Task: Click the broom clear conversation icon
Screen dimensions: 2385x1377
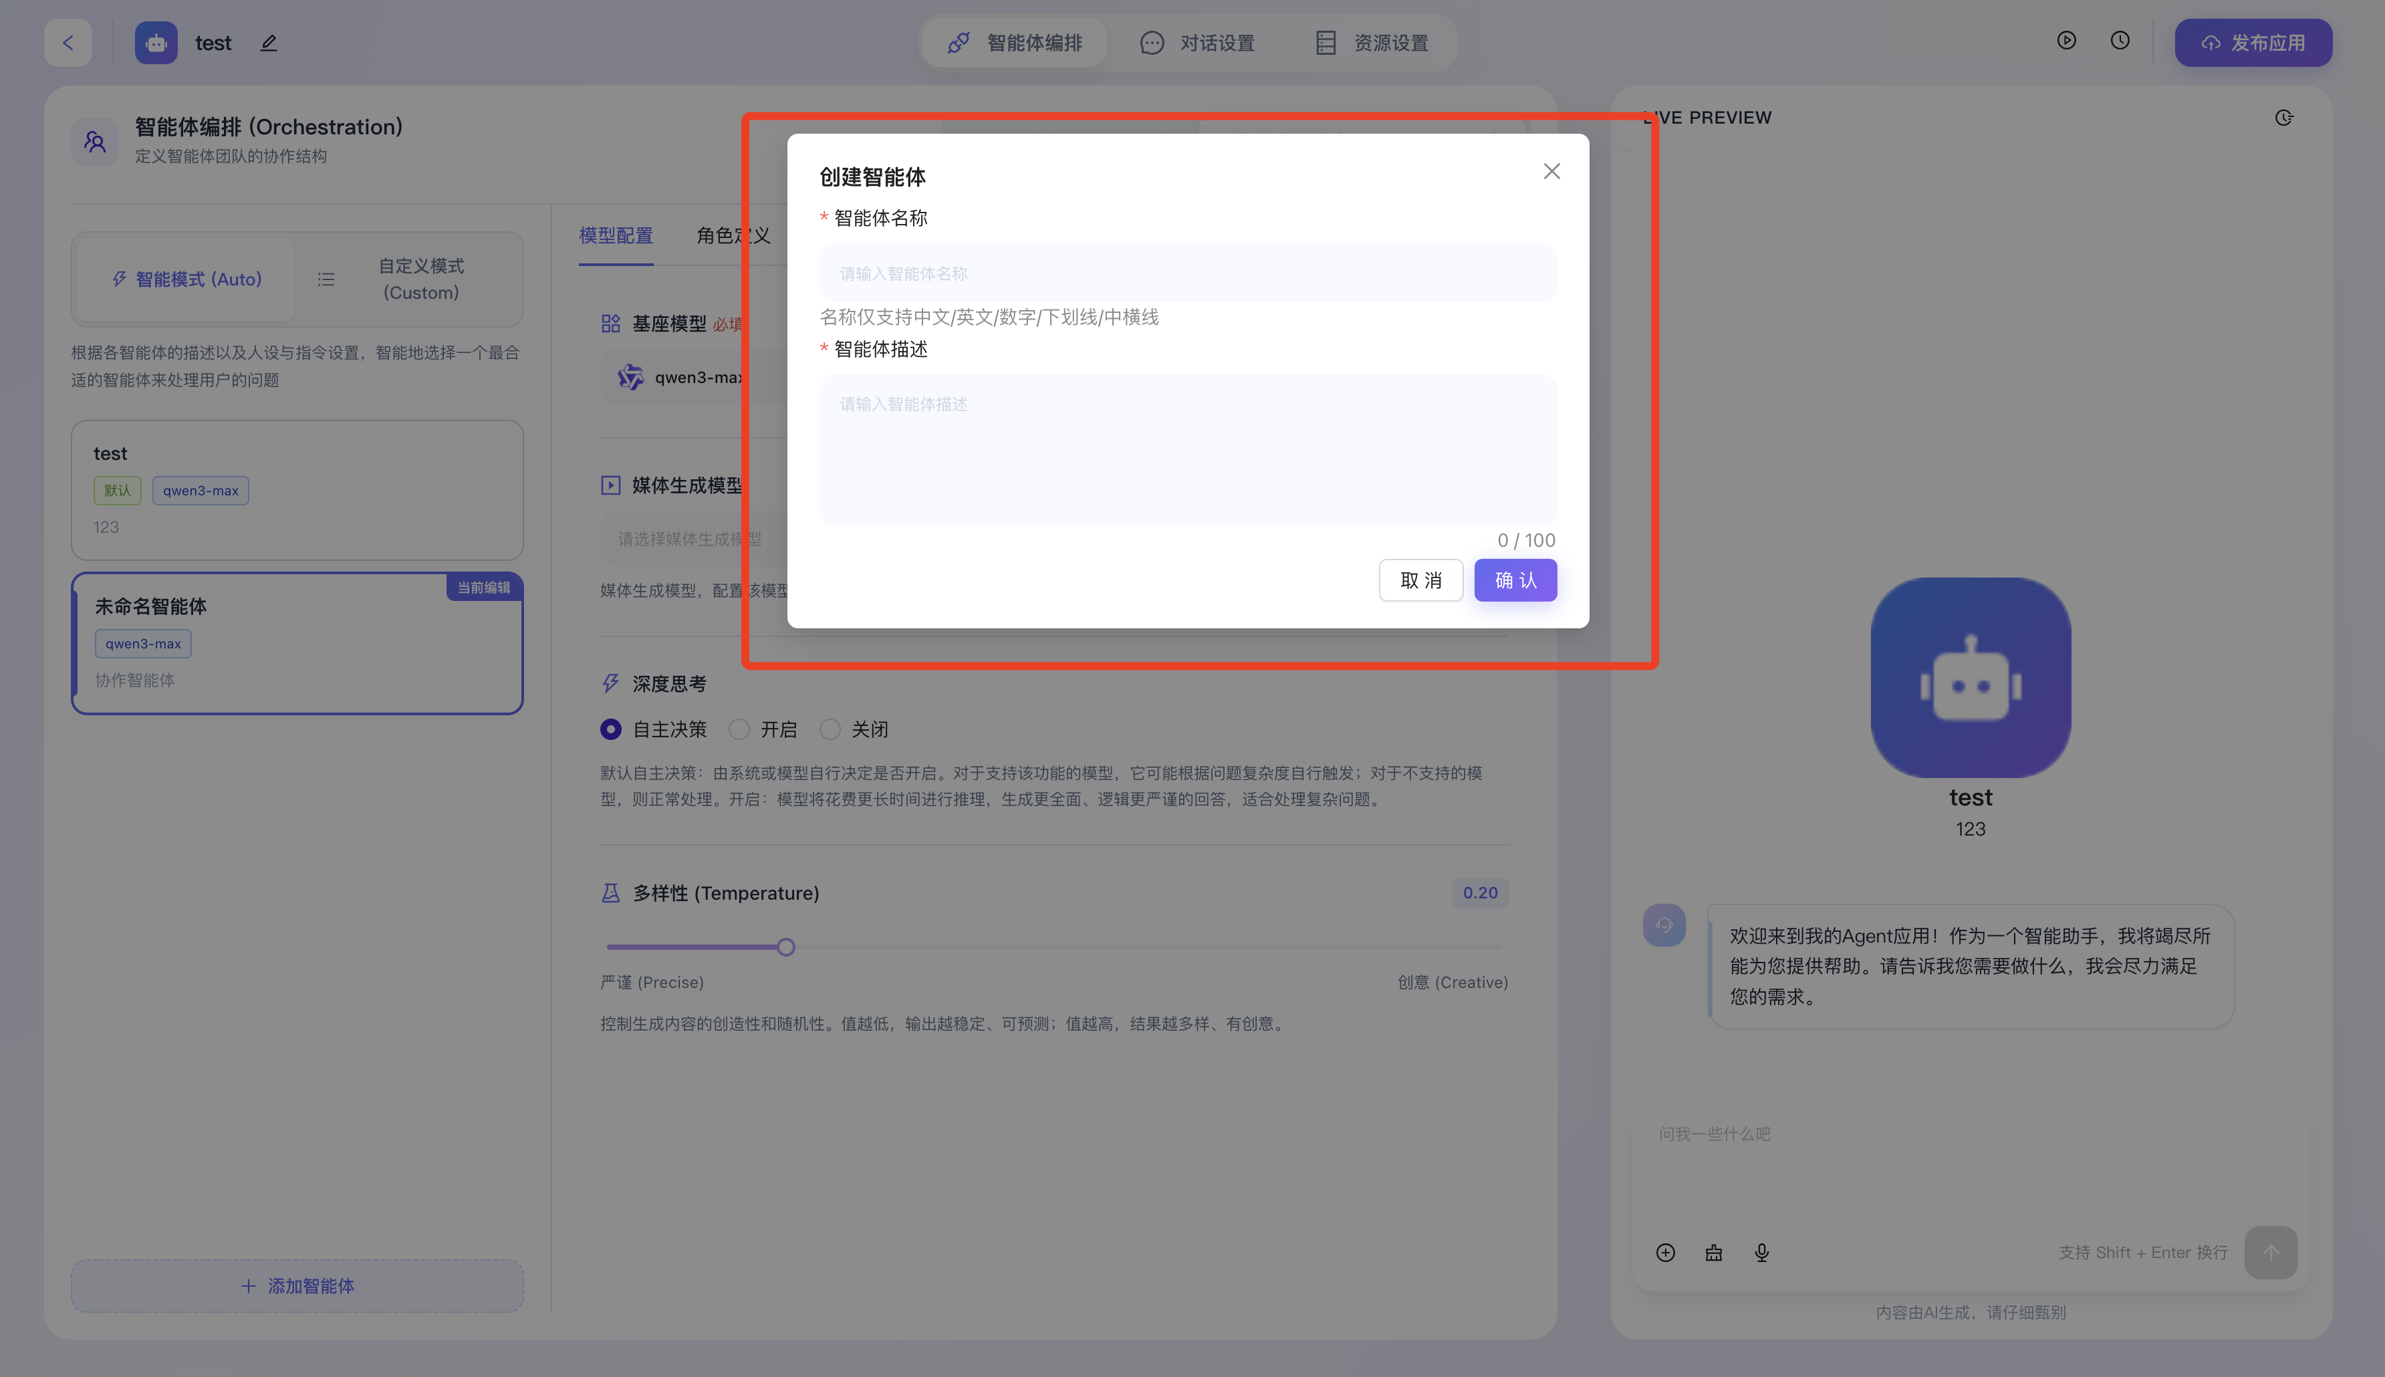Action: 1714,1252
